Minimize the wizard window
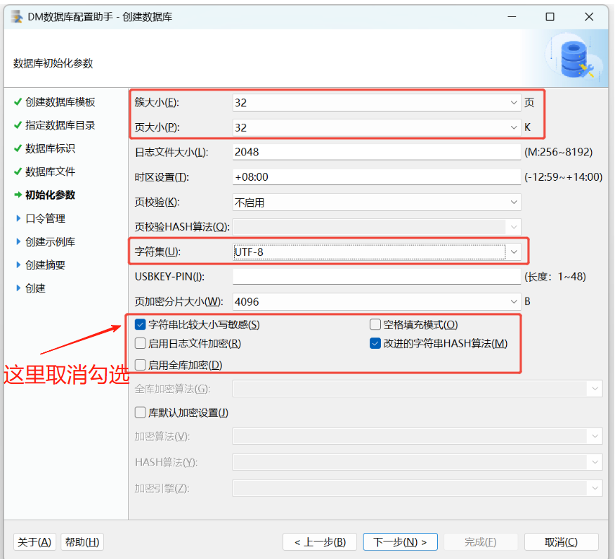The width and height of the screenshot is (615, 559). [512, 16]
